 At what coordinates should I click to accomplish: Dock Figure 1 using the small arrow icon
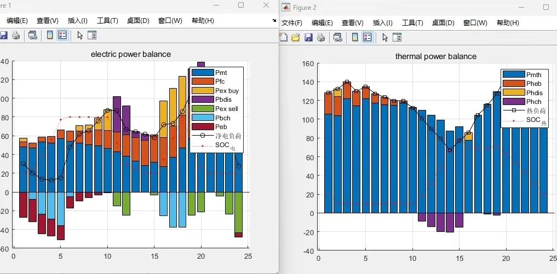coord(274,21)
